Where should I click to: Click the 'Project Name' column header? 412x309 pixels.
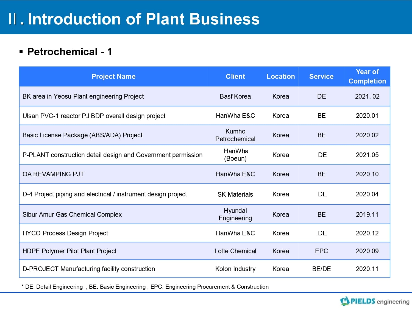[113, 76]
